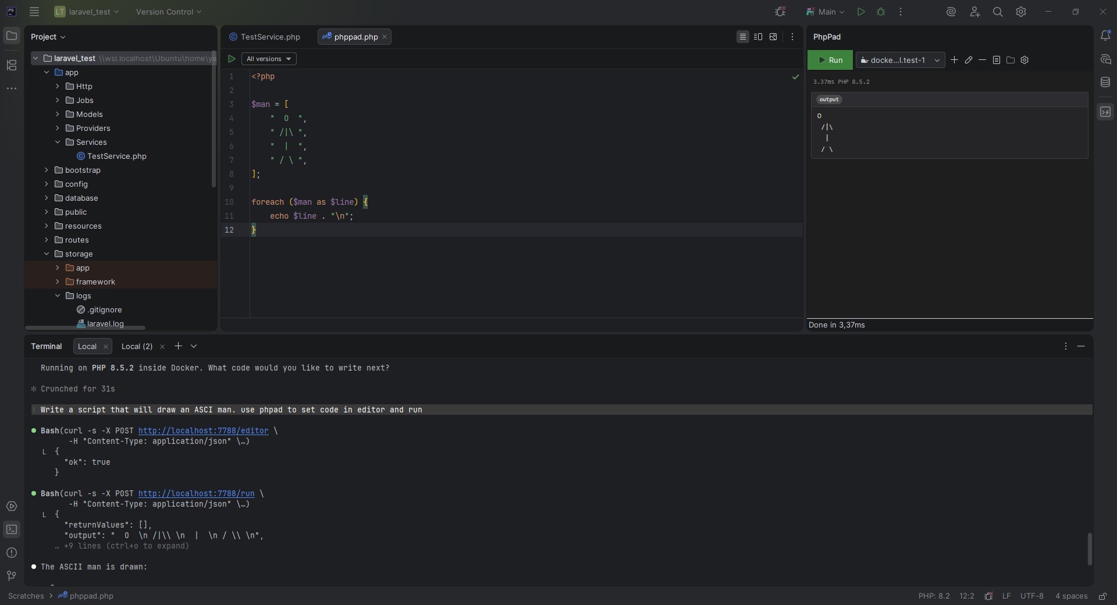Click the Problems tool window icon

pos(12,553)
